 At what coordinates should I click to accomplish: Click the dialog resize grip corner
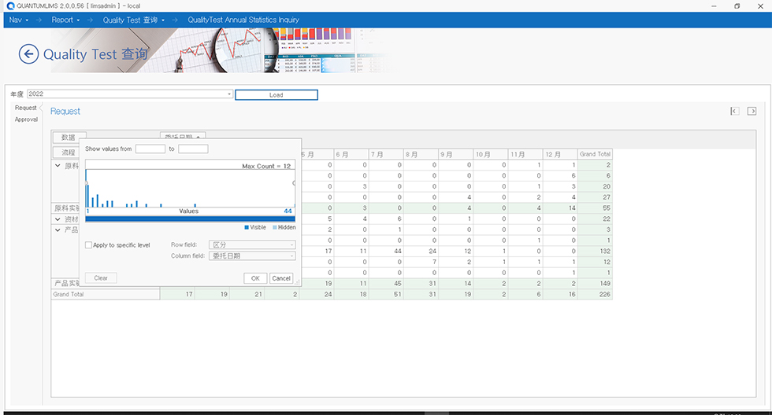(x=297, y=280)
